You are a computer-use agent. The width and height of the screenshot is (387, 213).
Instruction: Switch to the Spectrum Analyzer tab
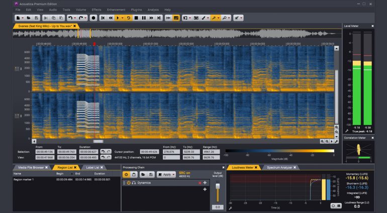pos(279,167)
